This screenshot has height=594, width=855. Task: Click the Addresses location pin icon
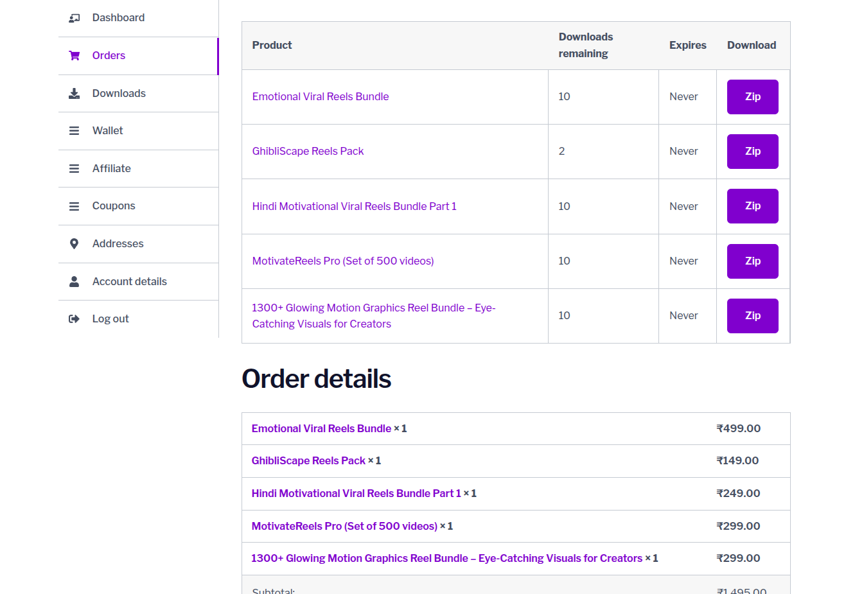(74, 244)
